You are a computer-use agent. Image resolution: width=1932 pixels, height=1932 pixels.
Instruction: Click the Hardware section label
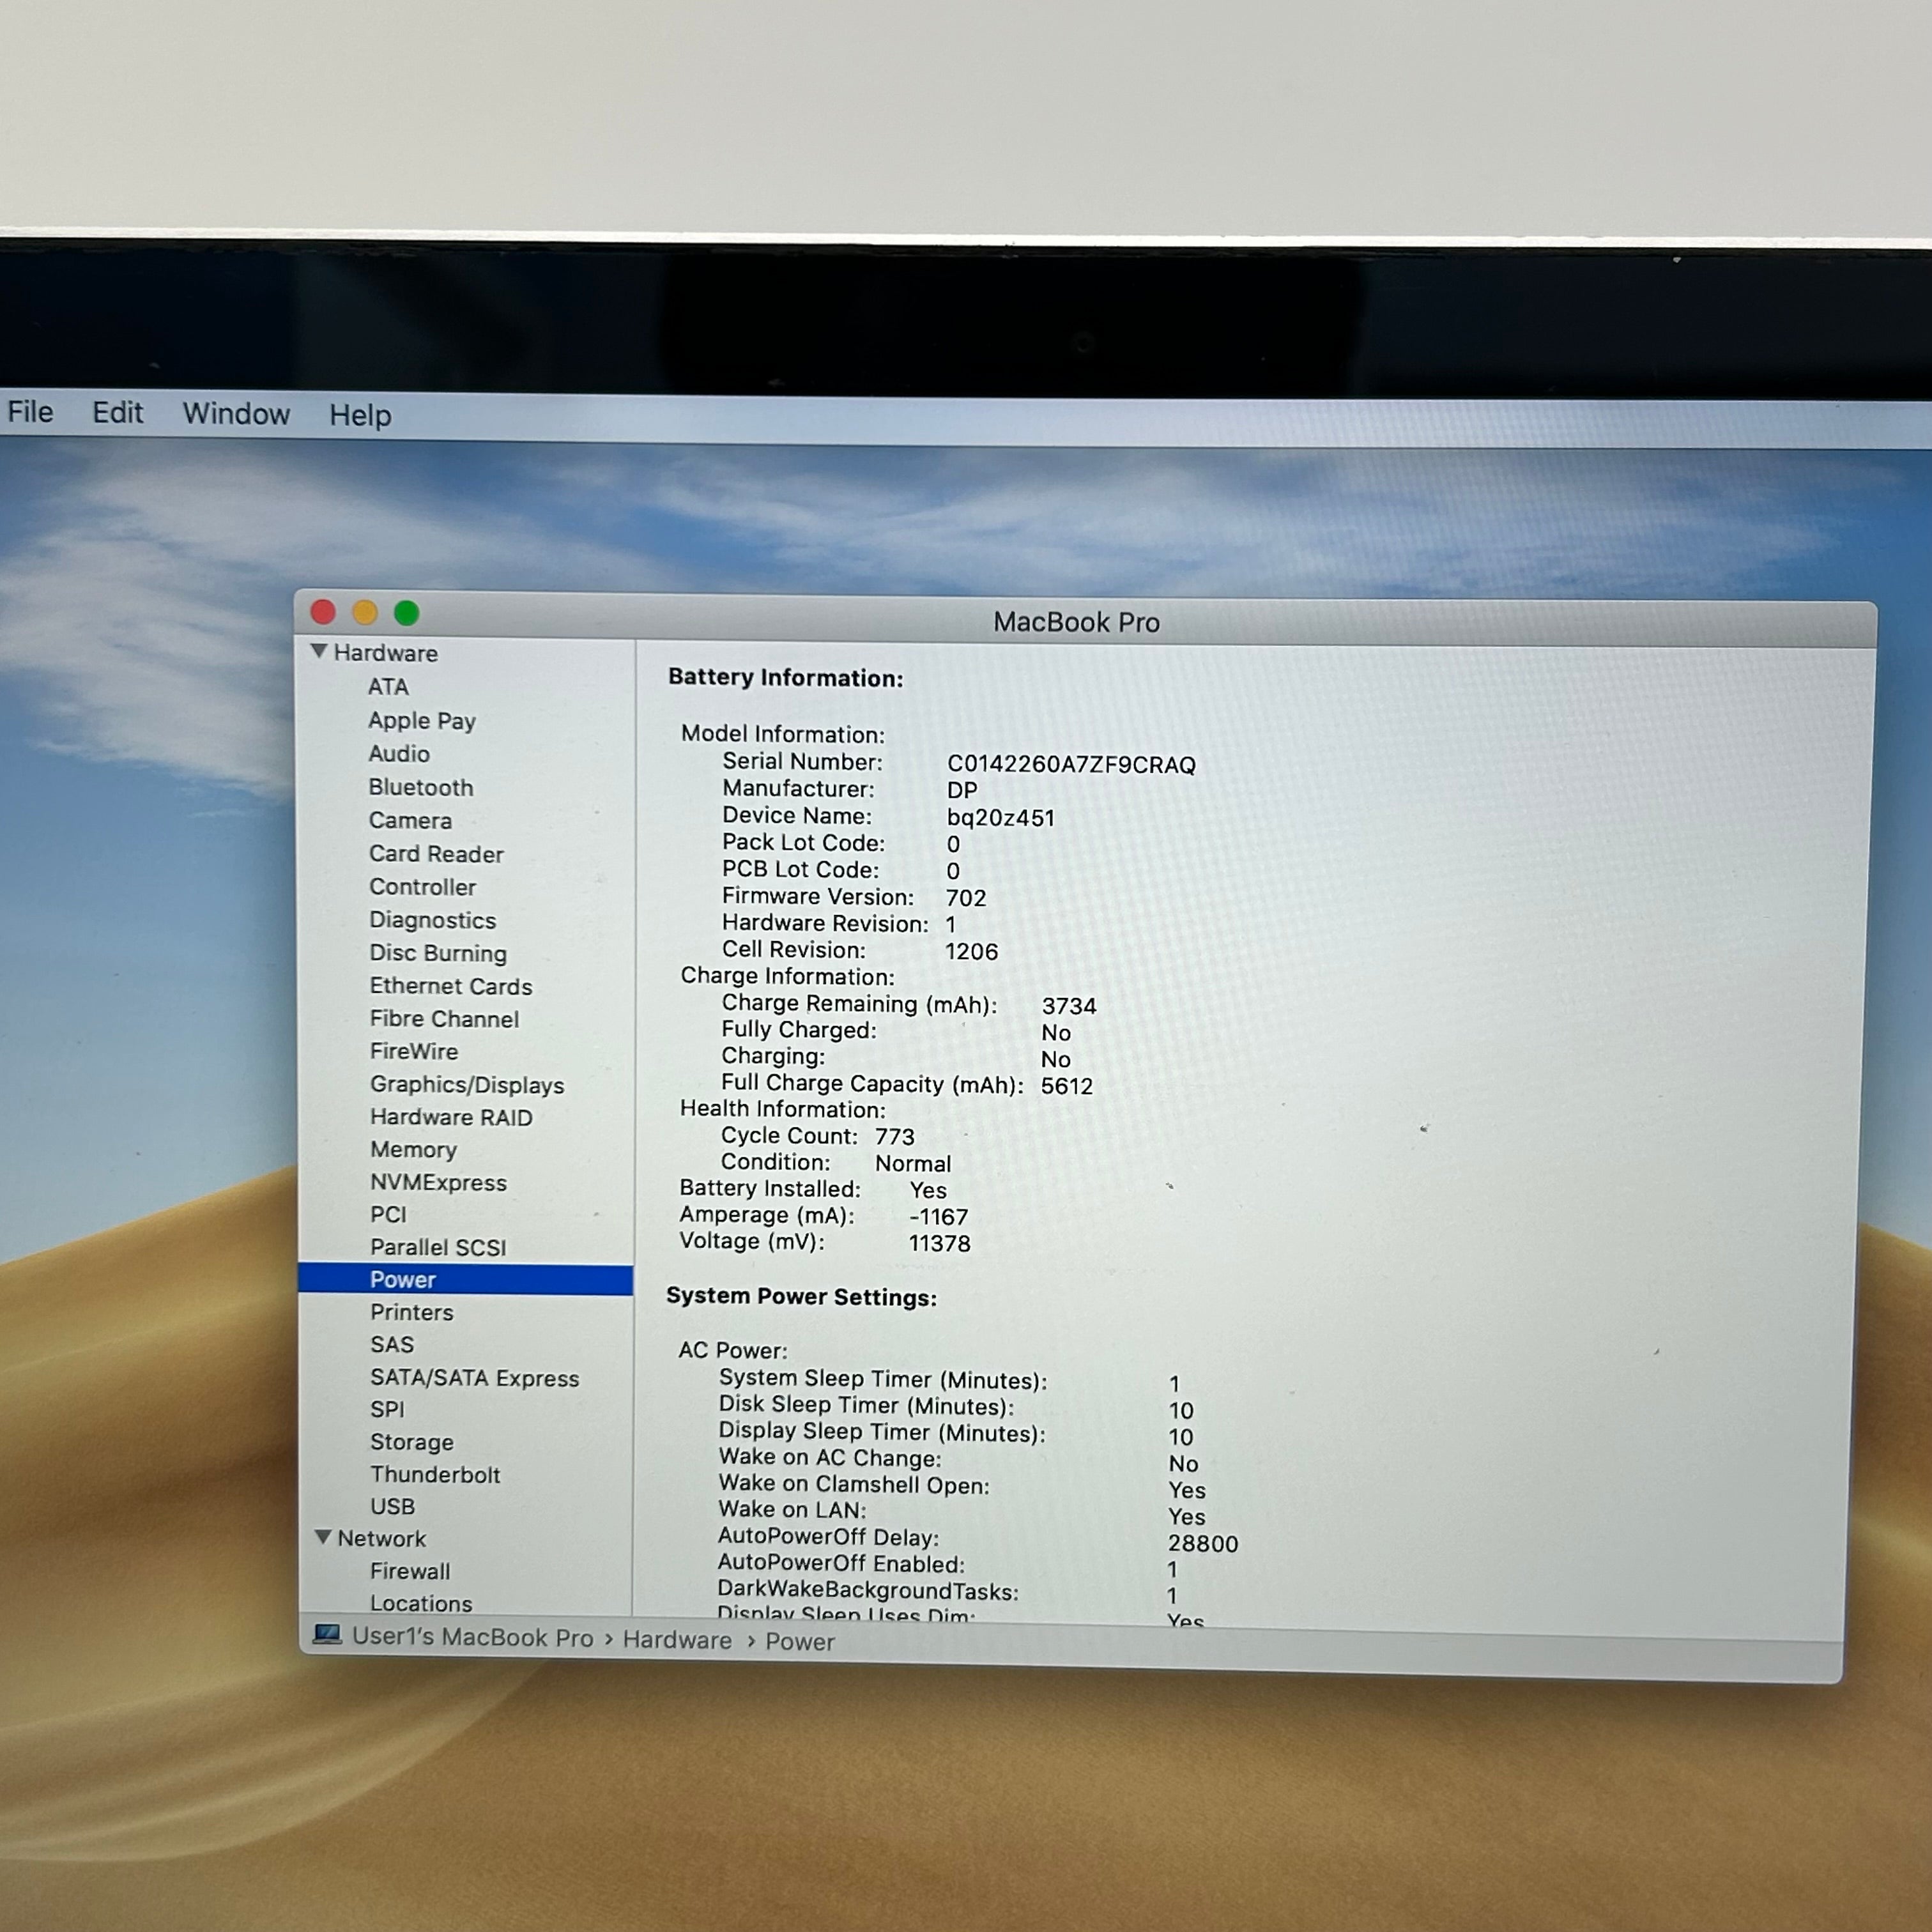(386, 653)
